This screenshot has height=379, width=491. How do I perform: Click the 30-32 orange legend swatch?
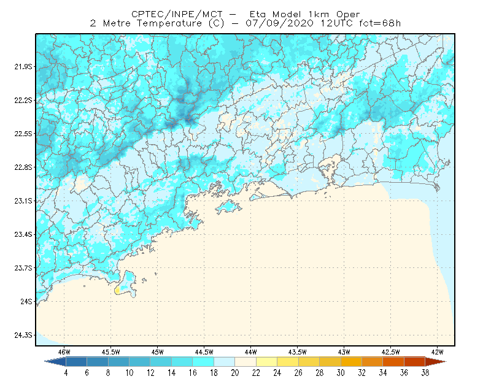point(351,362)
